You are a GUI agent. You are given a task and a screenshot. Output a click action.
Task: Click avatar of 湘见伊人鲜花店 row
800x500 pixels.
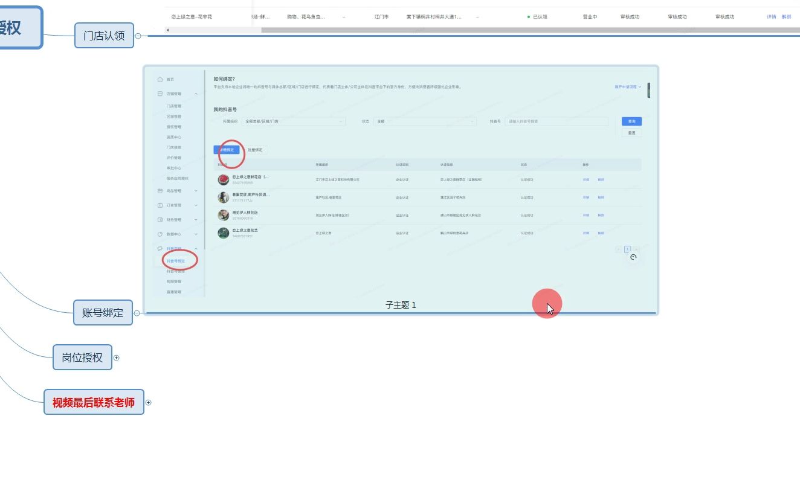click(224, 215)
